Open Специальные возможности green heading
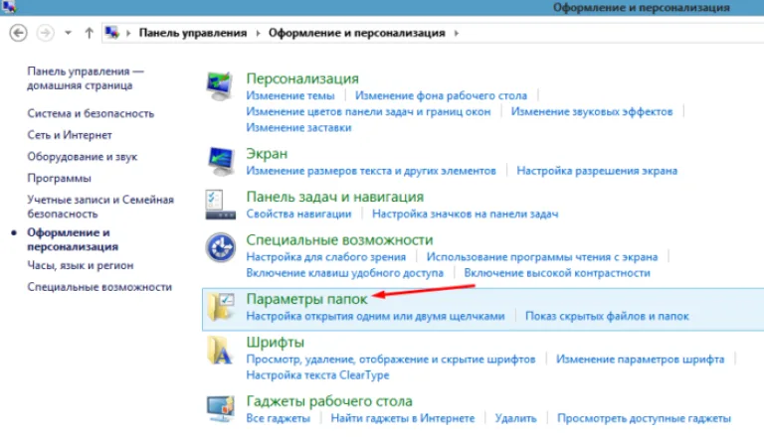This screenshot has height=437, width=764. (x=339, y=240)
